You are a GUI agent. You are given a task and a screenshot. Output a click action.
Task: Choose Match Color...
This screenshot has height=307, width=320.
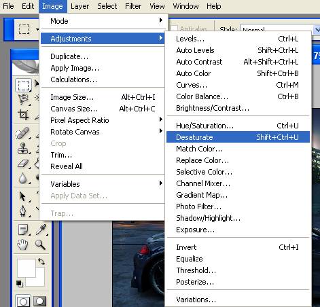pyautogui.click(x=238, y=149)
